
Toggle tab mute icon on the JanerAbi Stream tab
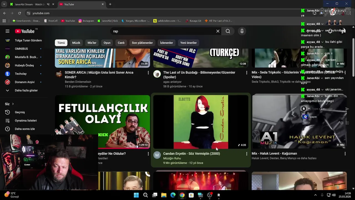coord(48,4)
